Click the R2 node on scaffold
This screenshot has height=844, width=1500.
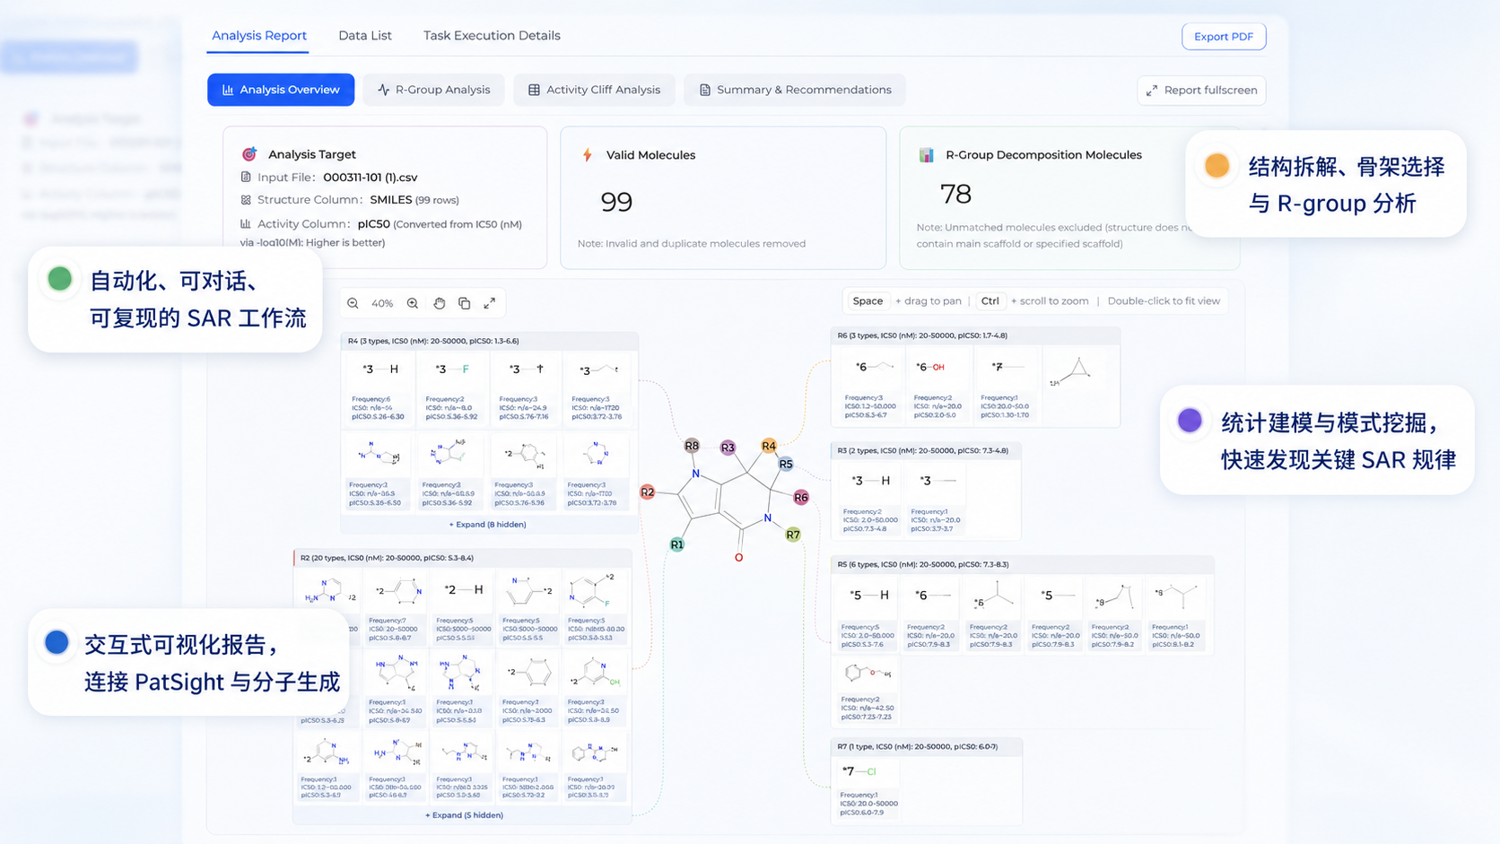point(648,492)
